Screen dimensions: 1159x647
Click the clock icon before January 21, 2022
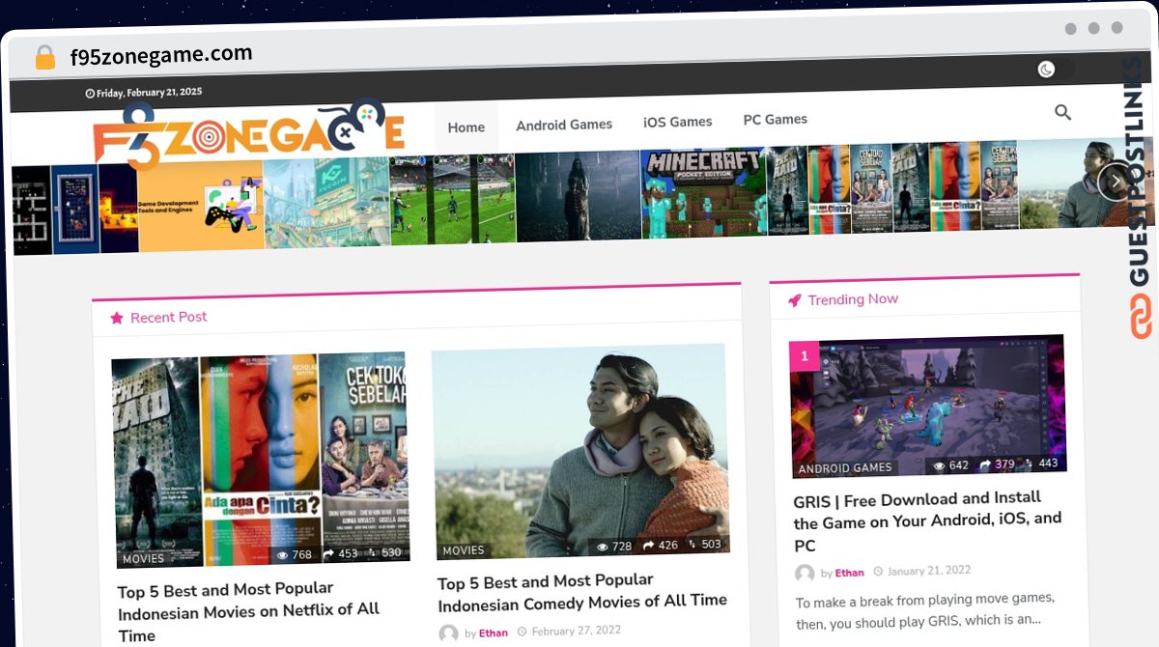pos(878,572)
